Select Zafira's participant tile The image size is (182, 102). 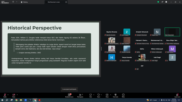point(142,49)
